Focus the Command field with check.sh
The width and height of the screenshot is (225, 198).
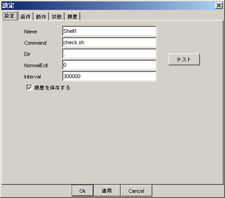click(x=109, y=42)
